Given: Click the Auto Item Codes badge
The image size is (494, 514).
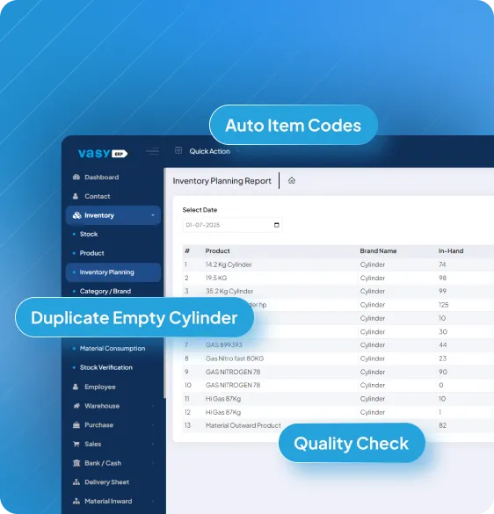Looking at the screenshot, I should pyautogui.click(x=294, y=125).
